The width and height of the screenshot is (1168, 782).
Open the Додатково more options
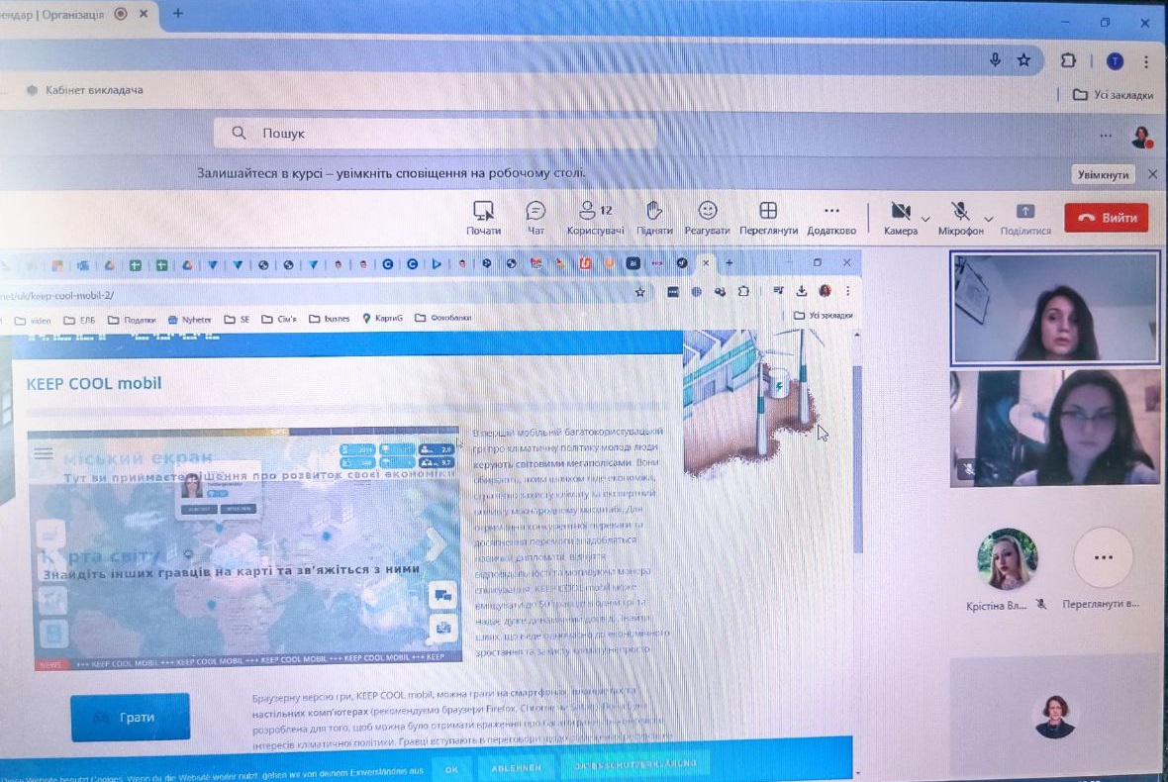coord(831,218)
